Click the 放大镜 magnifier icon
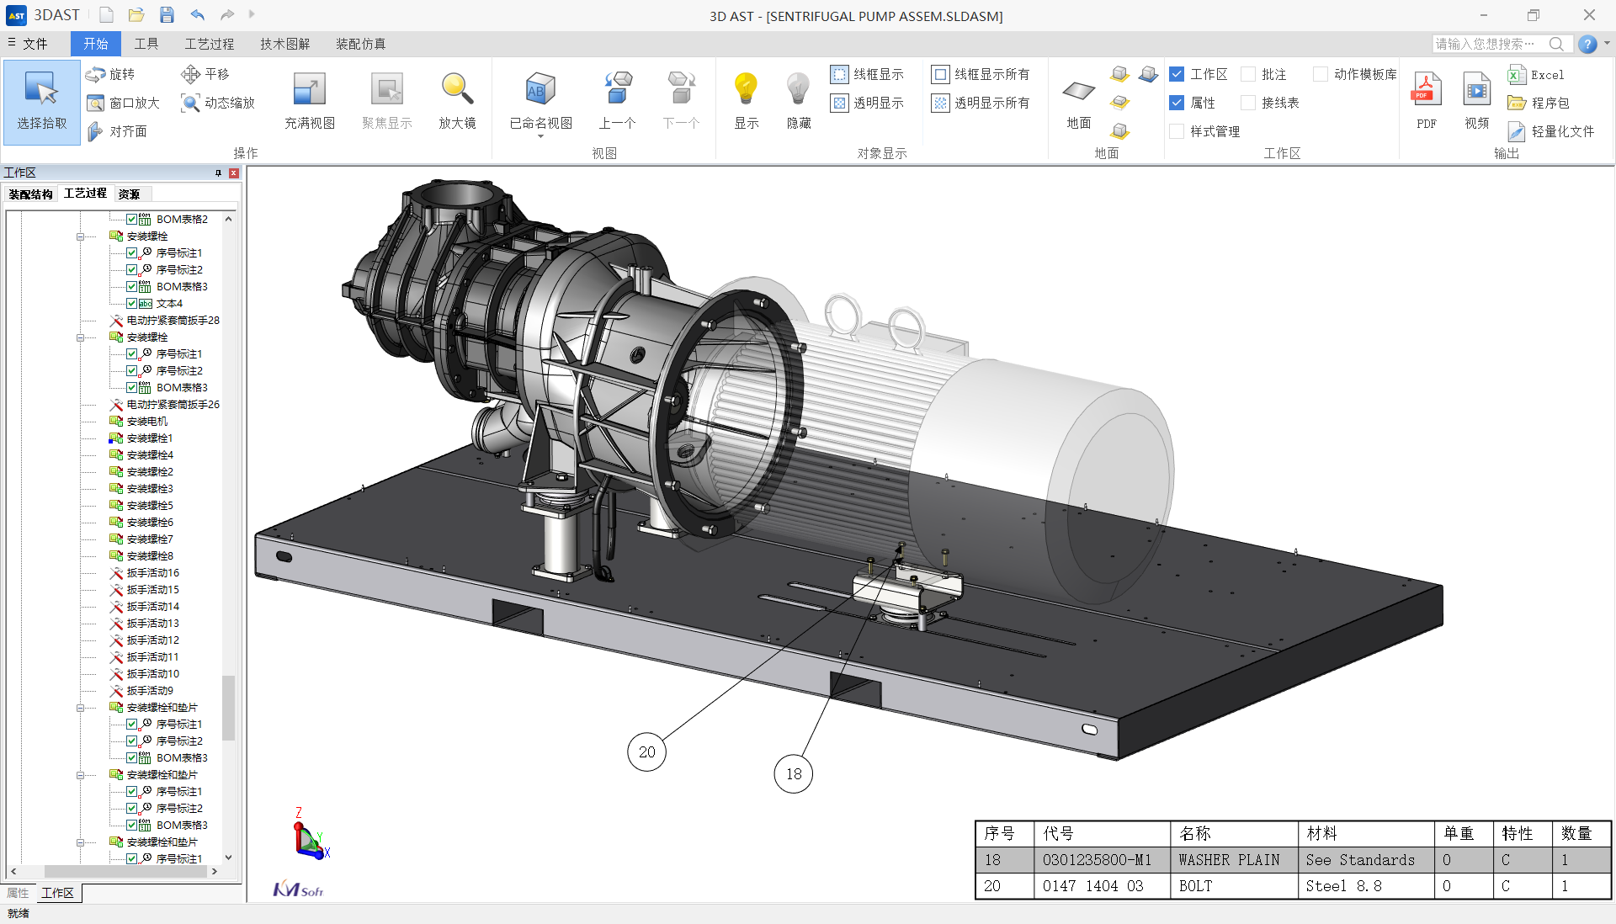Viewport: 1616px width, 924px height. (x=457, y=89)
